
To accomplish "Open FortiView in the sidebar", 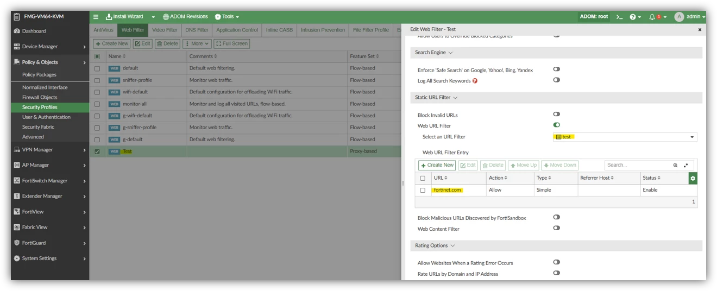I will click(50, 212).
